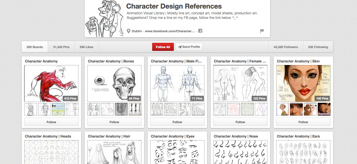Open the red muscle figure cover image
Image resolution: width=357 pixels, height=164 pixels.
tap(51, 83)
